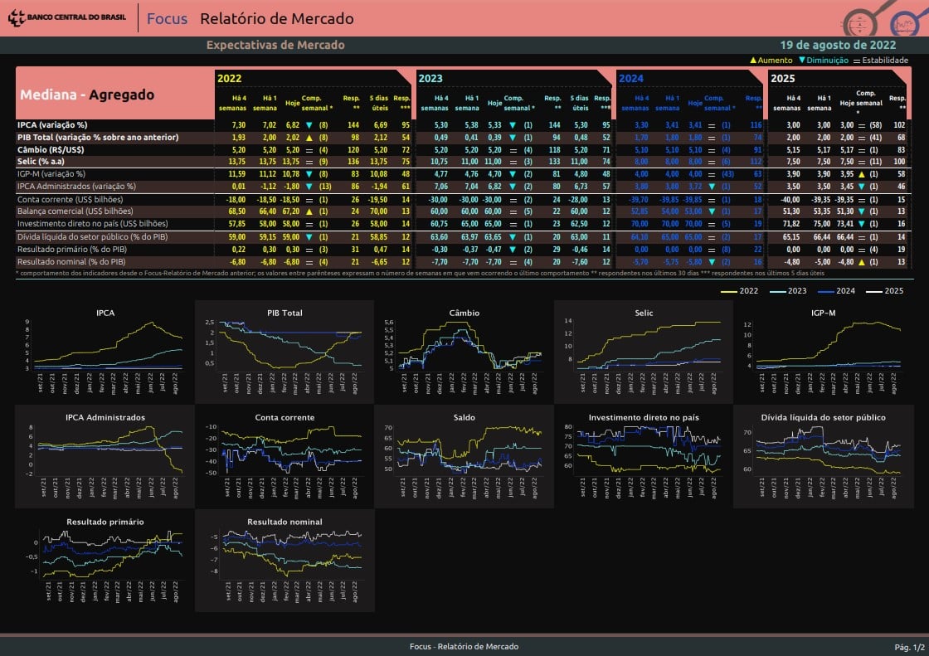The image size is (929, 656).
Task: Click the cyan Diminuição triangle in legend
Action: point(802,61)
